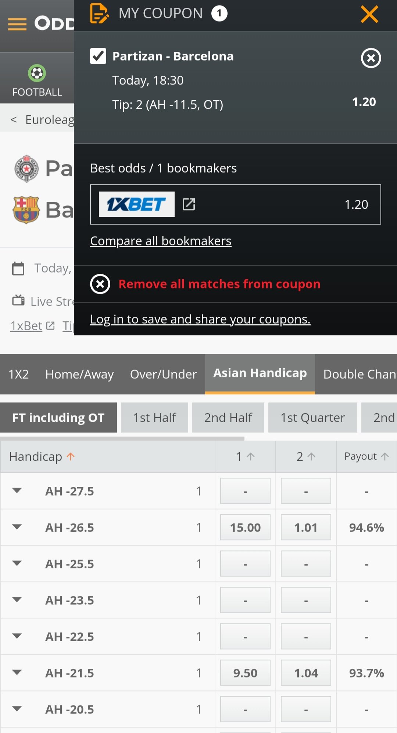Click Remove all matches from coupon
The image size is (397, 733).
219,284
